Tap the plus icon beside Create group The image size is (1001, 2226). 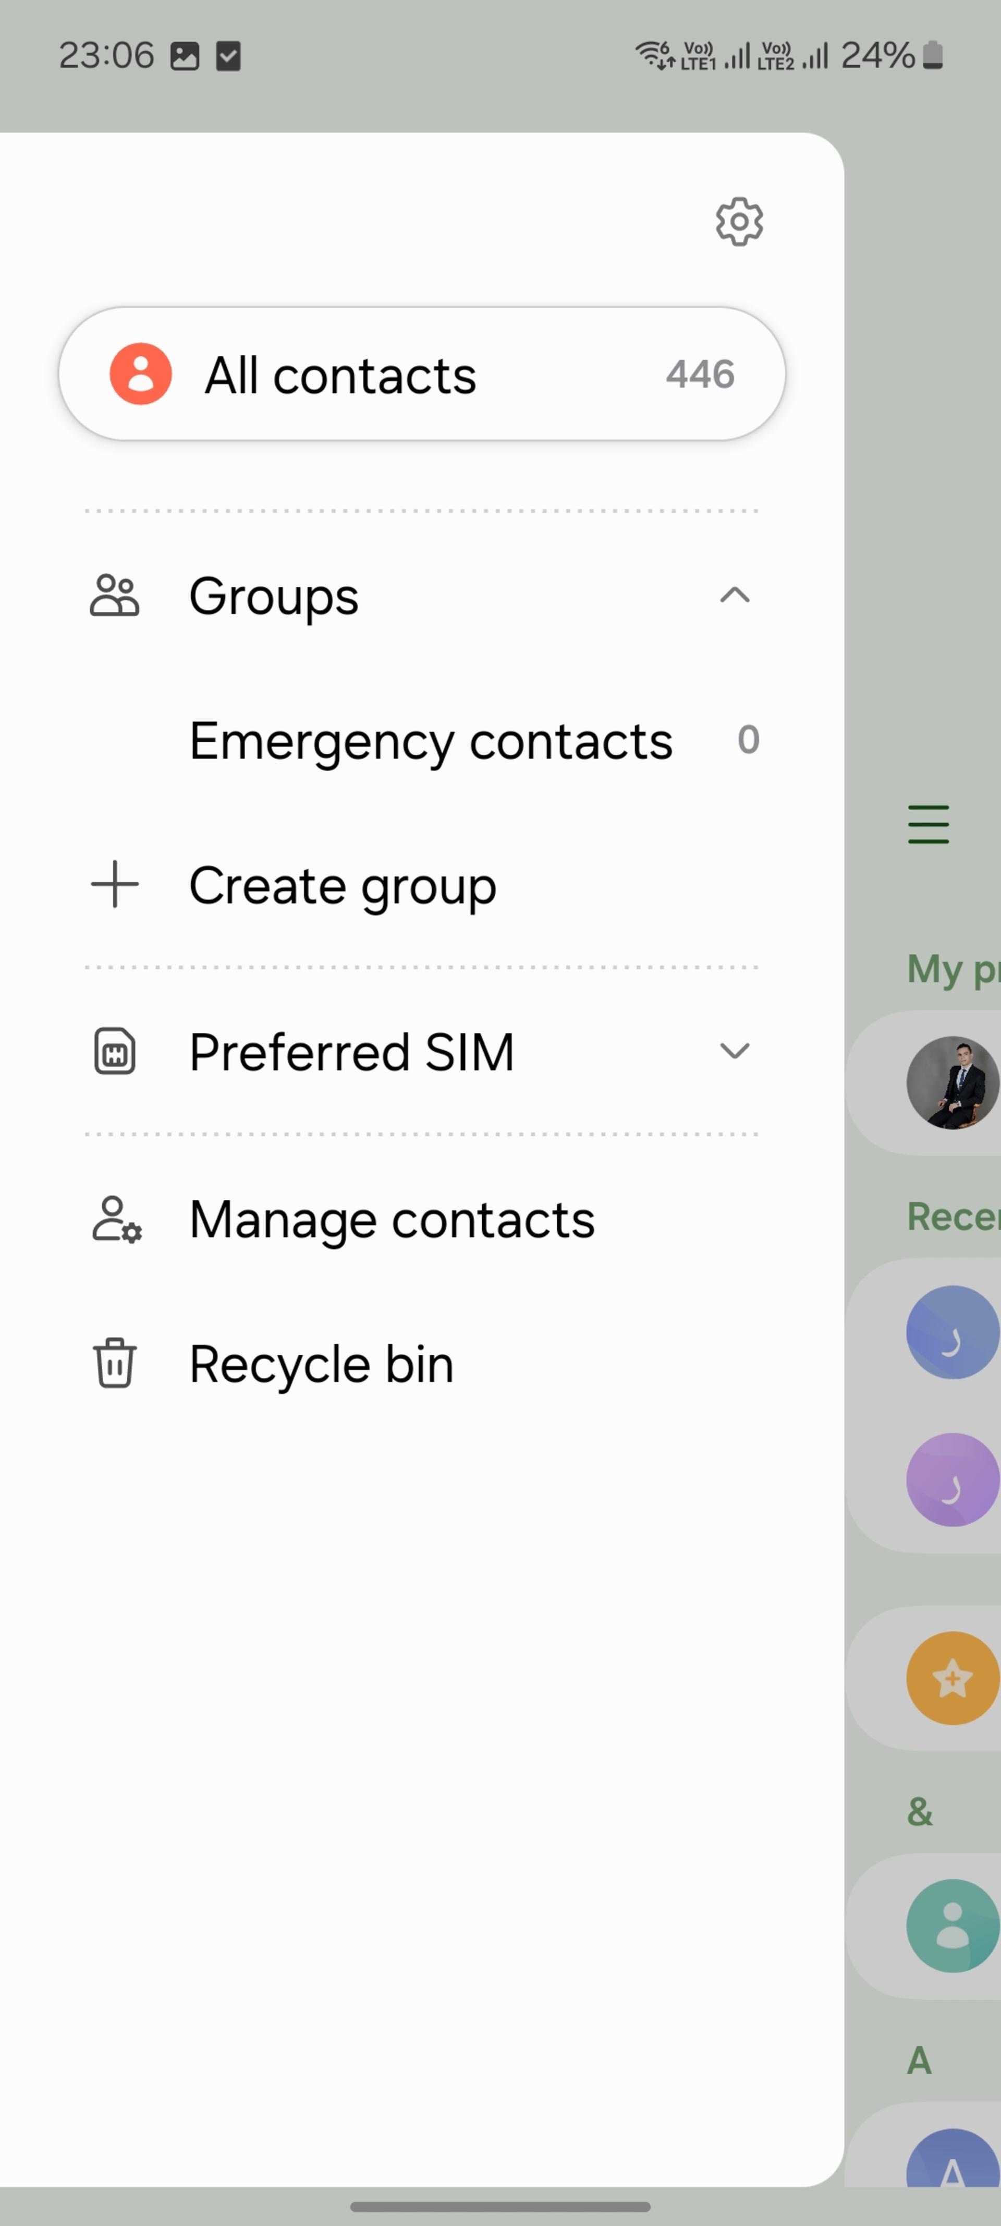tap(115, 885)
